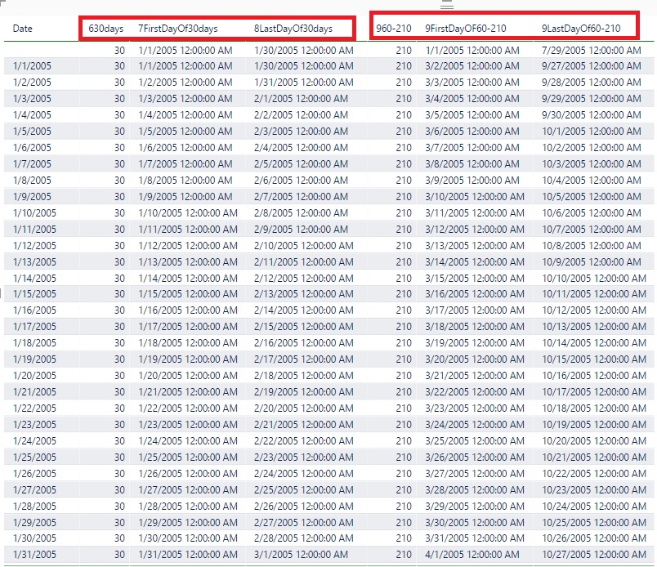Click the 3/1/2005 12:00:00 AM cell
The width and height of the screenshot is (657, 567).
pyautogui.click(x=301, y=555)
